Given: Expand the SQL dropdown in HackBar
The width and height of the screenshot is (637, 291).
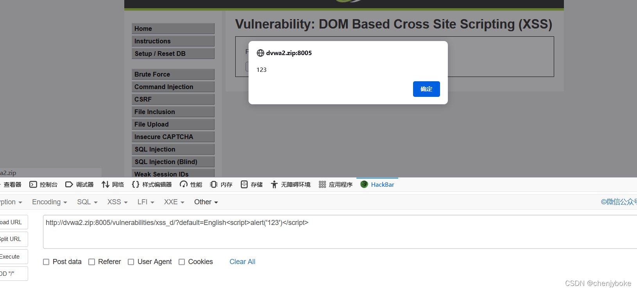Looking at the screenshot, I should tap(87, 202).
